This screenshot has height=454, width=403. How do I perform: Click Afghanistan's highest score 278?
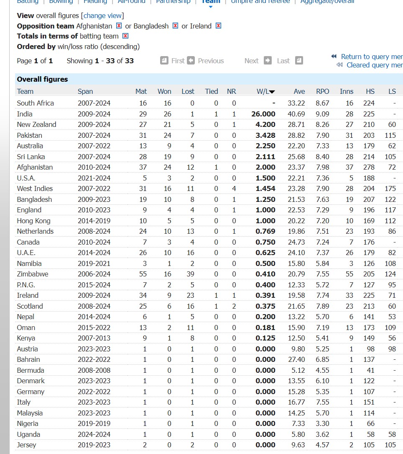click(369, 168)
